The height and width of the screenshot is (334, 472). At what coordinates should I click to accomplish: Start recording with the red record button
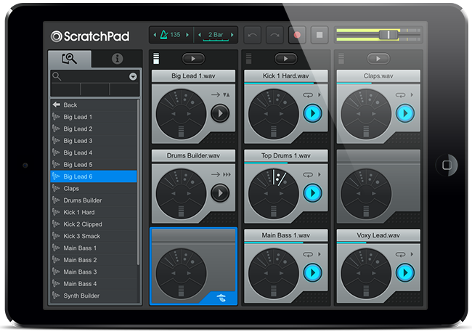[x=297, y=35]
